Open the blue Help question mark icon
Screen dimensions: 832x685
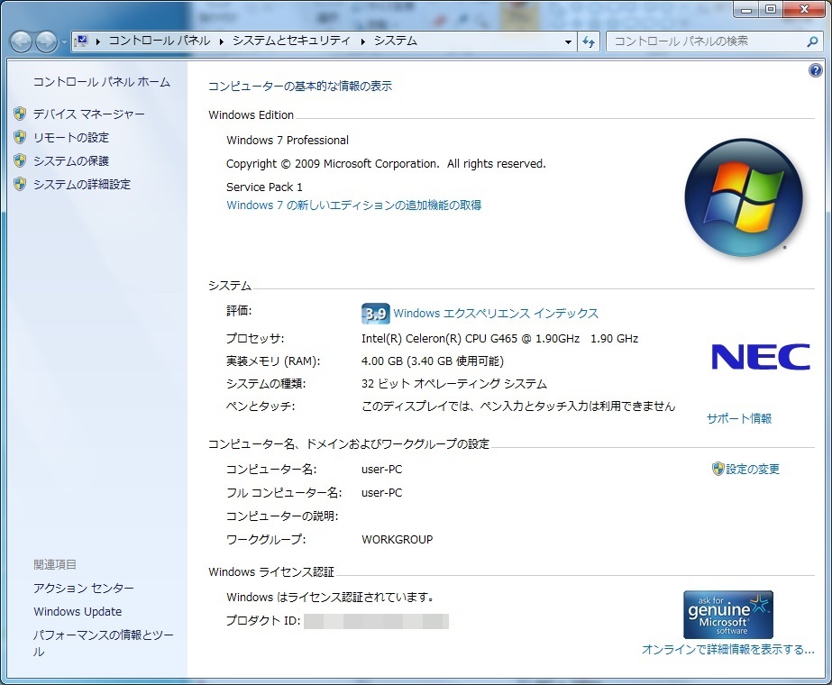815,70
